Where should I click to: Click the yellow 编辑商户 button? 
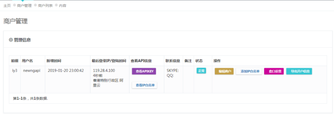pyautogui.click(x=224, y=71)
